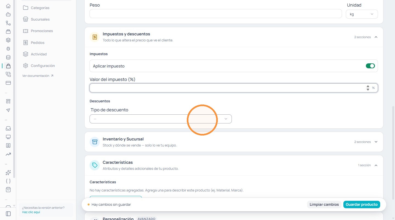Screen dimensions: 395x220
Task: Open the Unidad kg dropdown
Action: tap(362, 14)
